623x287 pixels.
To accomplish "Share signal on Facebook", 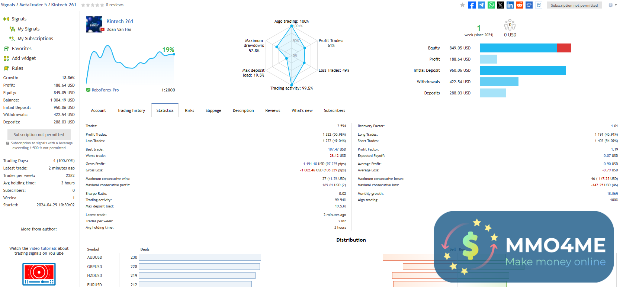I will [x=472, y=5].
